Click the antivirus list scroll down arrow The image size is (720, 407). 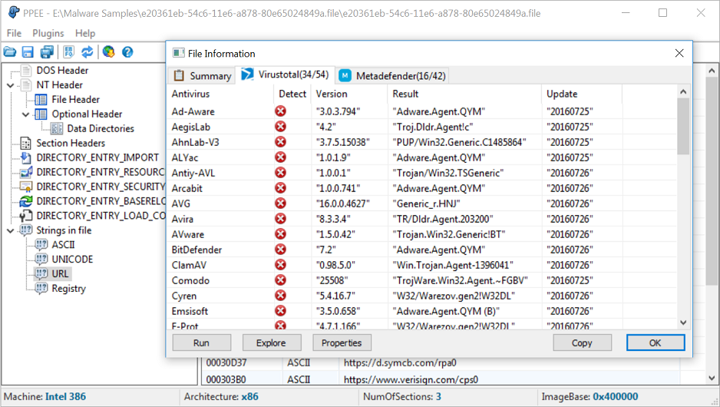point(683,323)
